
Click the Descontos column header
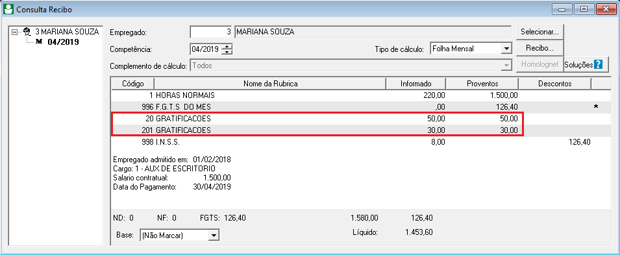pyautogui.click(x=555, y=84)
